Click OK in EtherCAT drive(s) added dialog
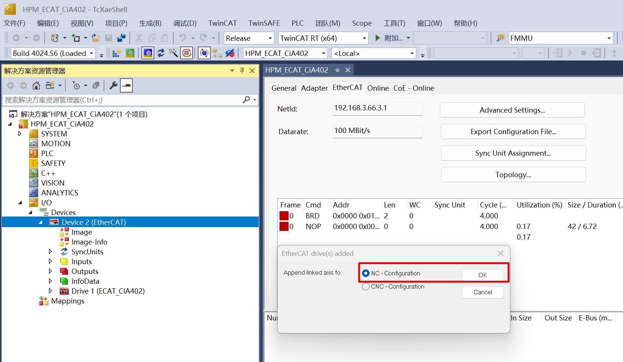Screen dimensions: 623x362 [483, 275]
